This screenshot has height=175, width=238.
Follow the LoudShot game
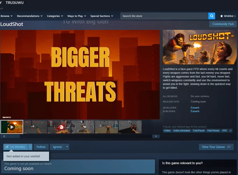coord(41,147)
